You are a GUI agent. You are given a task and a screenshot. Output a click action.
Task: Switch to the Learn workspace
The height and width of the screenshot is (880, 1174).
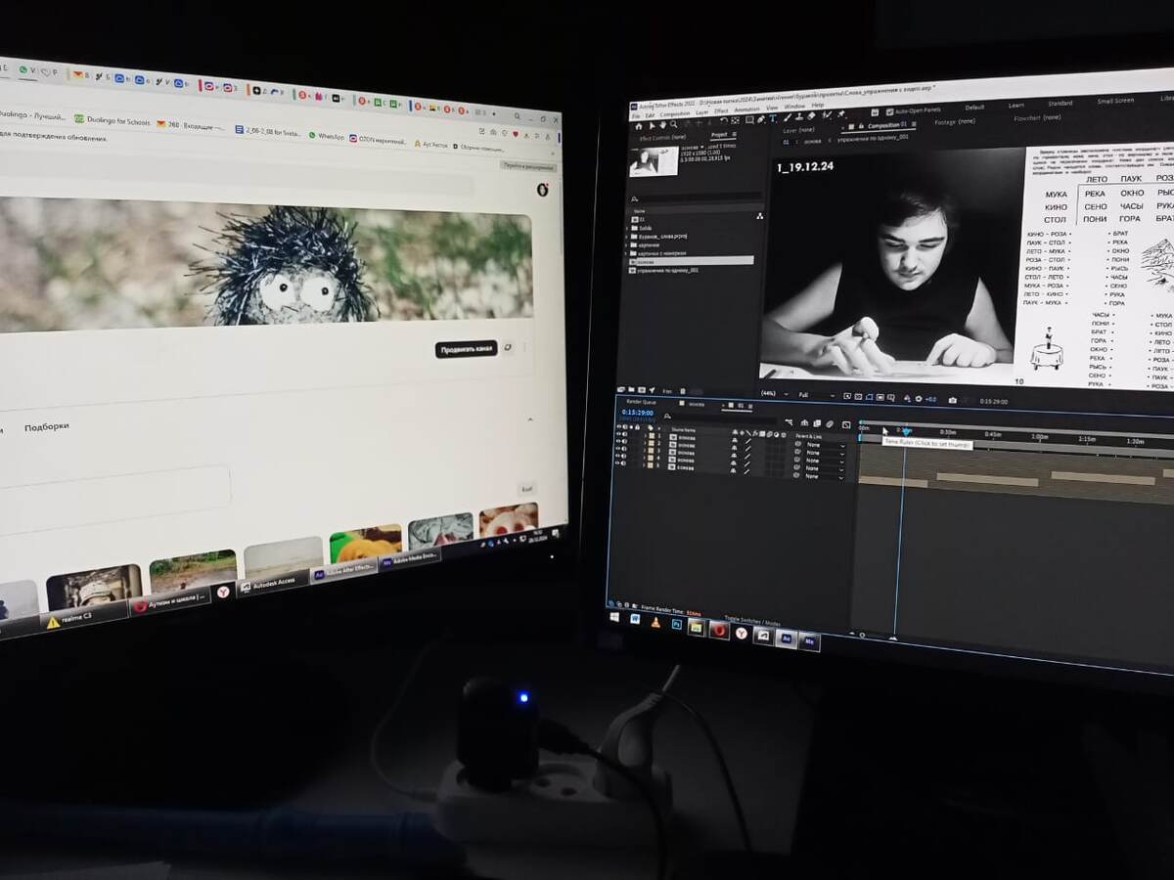coord(1016,105)
